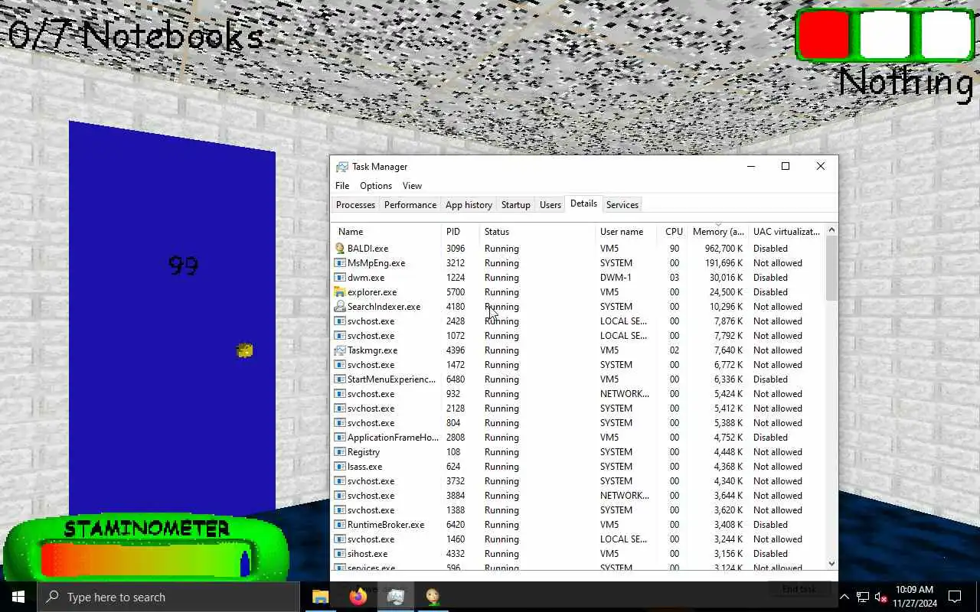This screenshot has width=980, height=612.
Task: Click the Task Manager taskbar icon
Action: [396, 597]
